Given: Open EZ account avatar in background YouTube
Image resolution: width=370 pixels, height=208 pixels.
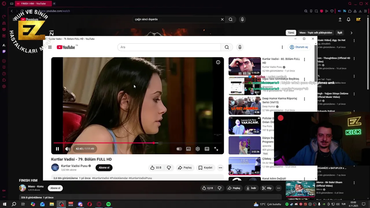Looking at the screenshot, I should [358, 19].
